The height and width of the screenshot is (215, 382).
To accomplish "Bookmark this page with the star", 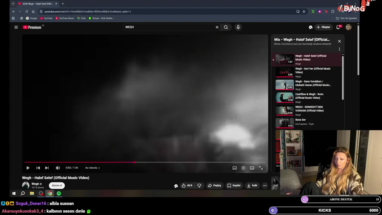I will [304, 11].
